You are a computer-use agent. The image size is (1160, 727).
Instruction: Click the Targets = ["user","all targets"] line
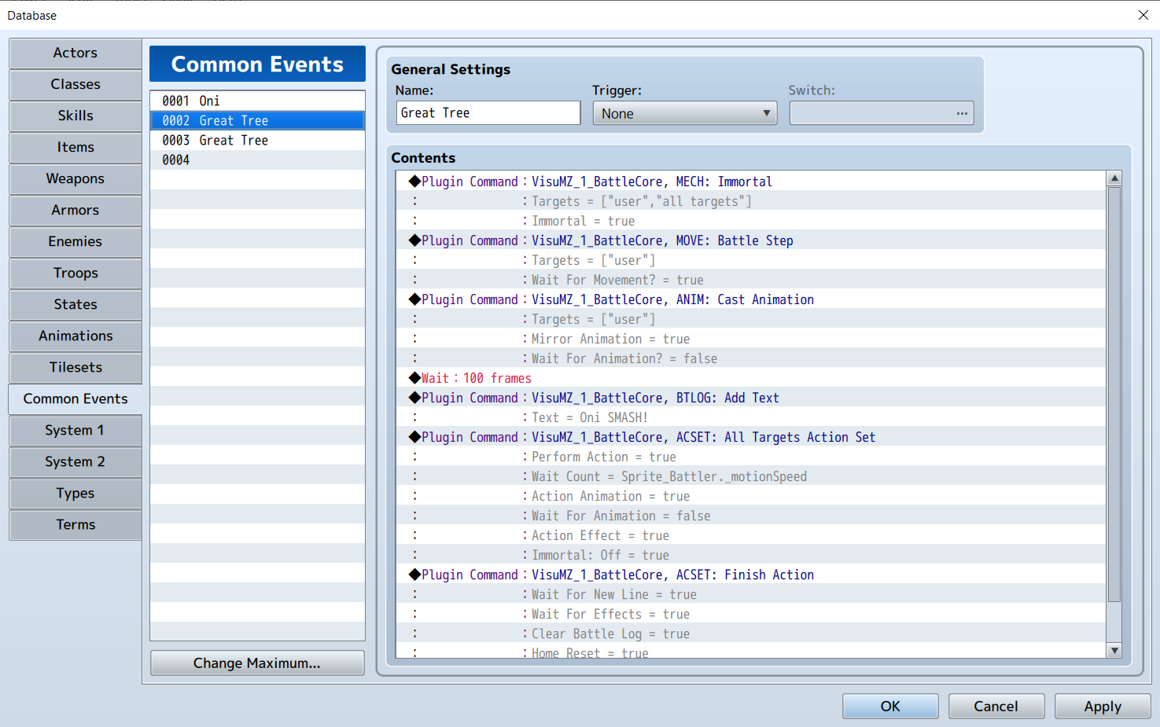point(751,201)
